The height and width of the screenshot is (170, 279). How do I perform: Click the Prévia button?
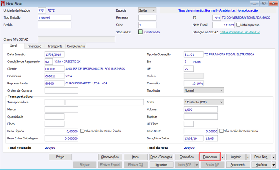tap(60, 157)
